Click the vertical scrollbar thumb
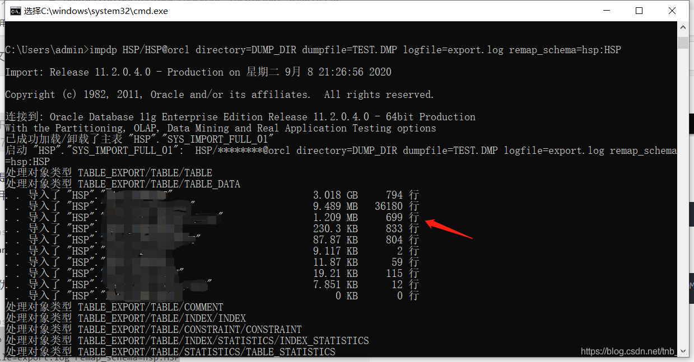The image size is (694, 362). pyautogui.click(x=683, y=43)
